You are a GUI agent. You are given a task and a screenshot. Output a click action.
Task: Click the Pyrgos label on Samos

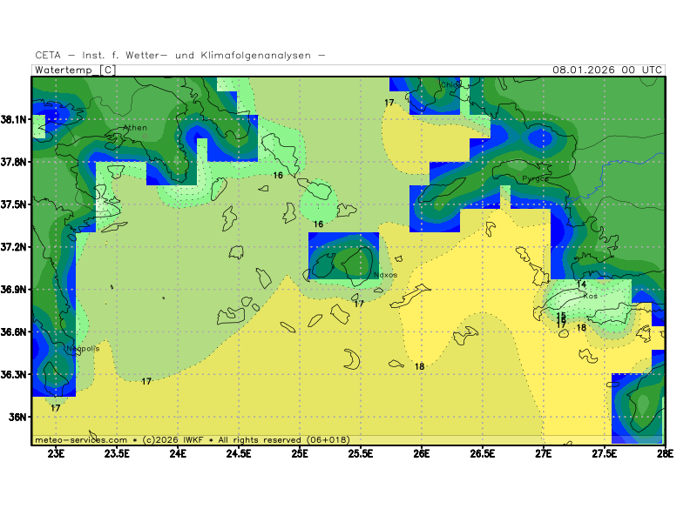click(x=535, y=178)
